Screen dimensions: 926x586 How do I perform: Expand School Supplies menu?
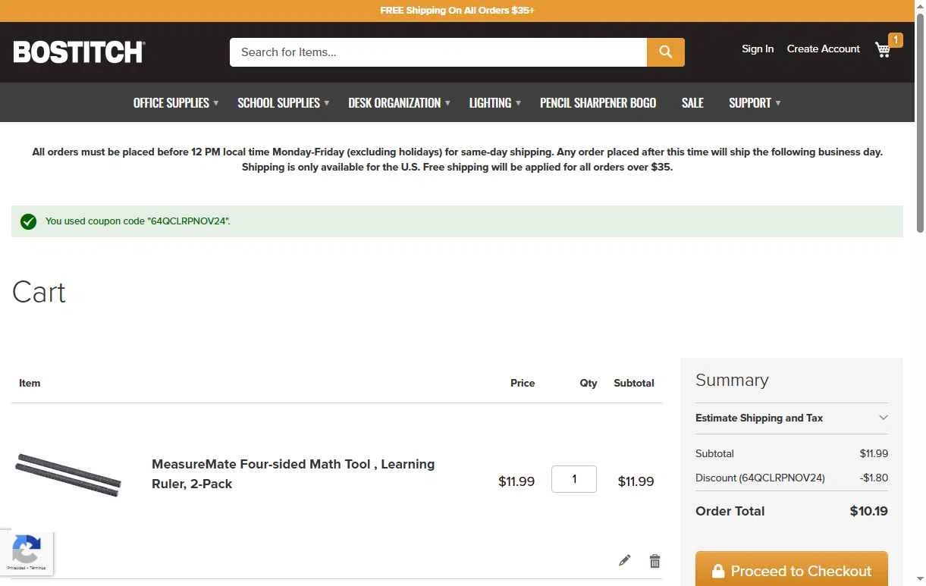tap(283, 102)
